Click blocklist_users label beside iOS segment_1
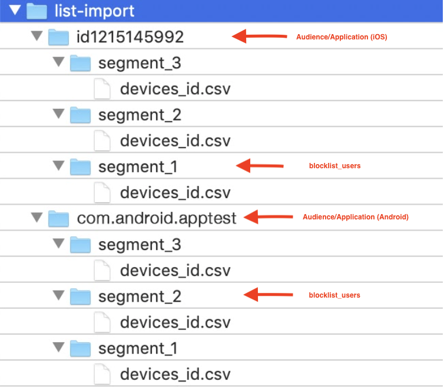The height and width of the screenshot is (387, 444). point(334,166)
